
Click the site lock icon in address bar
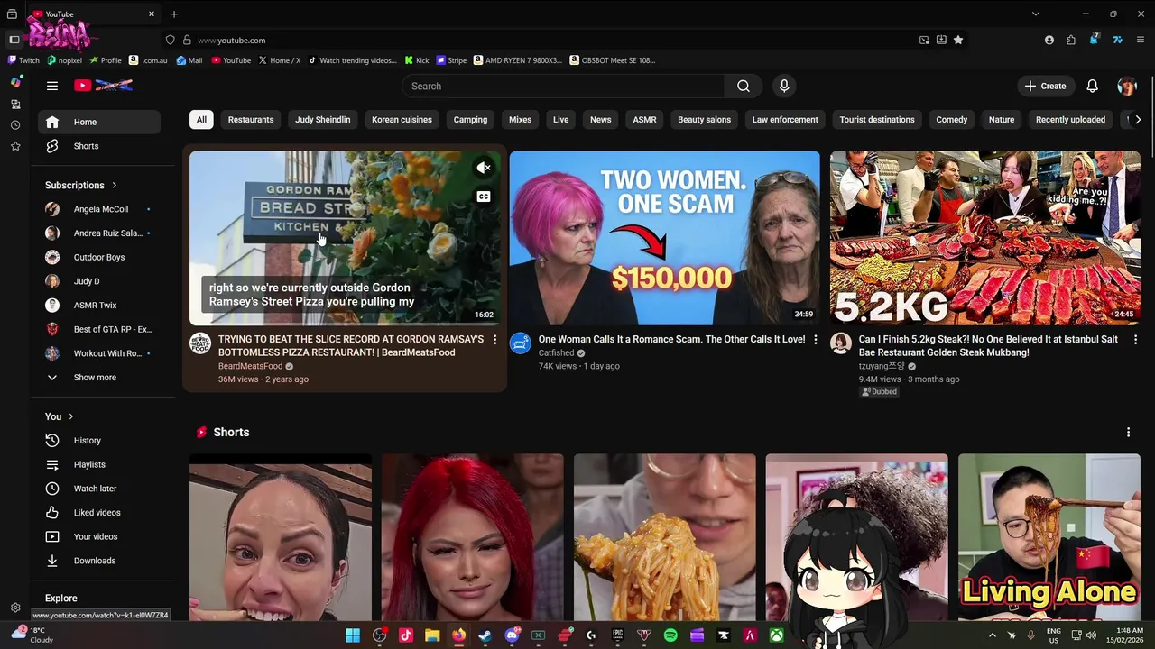[187, 40]
